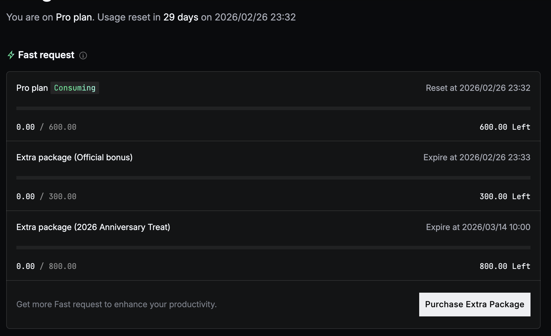This screenshot has height=336, width=551.
Task: Click the Extra package (Official bonus) title
Action: 75,157
